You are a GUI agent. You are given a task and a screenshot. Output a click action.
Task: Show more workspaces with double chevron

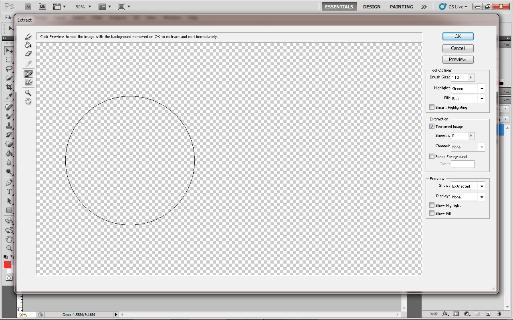pyautogui.click(x=424, y=7)
